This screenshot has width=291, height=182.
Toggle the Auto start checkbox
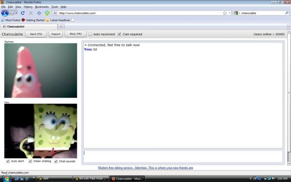8,161
